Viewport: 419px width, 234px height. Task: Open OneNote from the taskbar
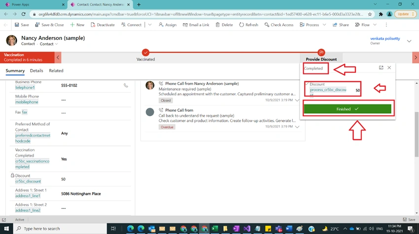(x=236, y=229)
